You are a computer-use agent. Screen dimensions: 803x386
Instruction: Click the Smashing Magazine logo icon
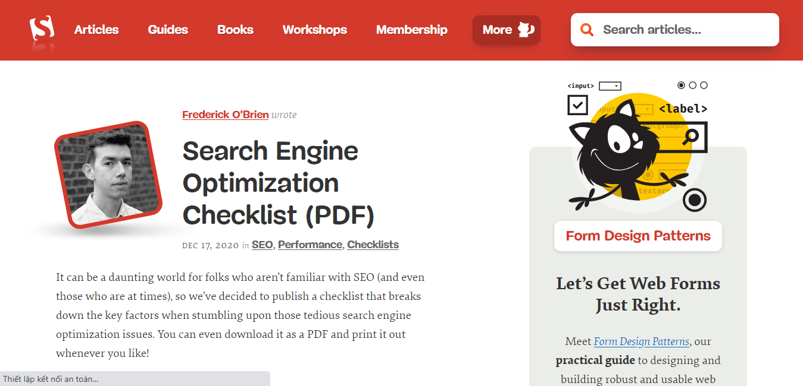[42, 29]
